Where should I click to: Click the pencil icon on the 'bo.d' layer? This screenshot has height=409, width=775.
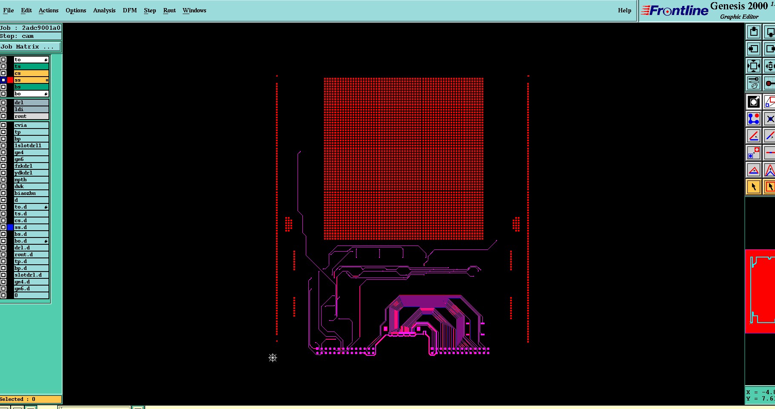(46, 241)
